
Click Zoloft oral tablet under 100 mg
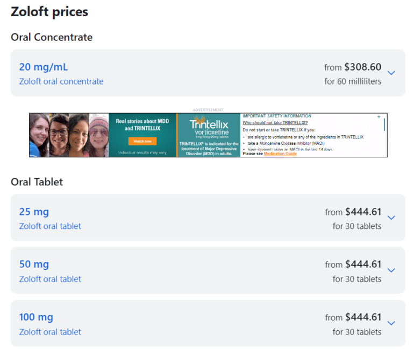click(x=50, y=332)
